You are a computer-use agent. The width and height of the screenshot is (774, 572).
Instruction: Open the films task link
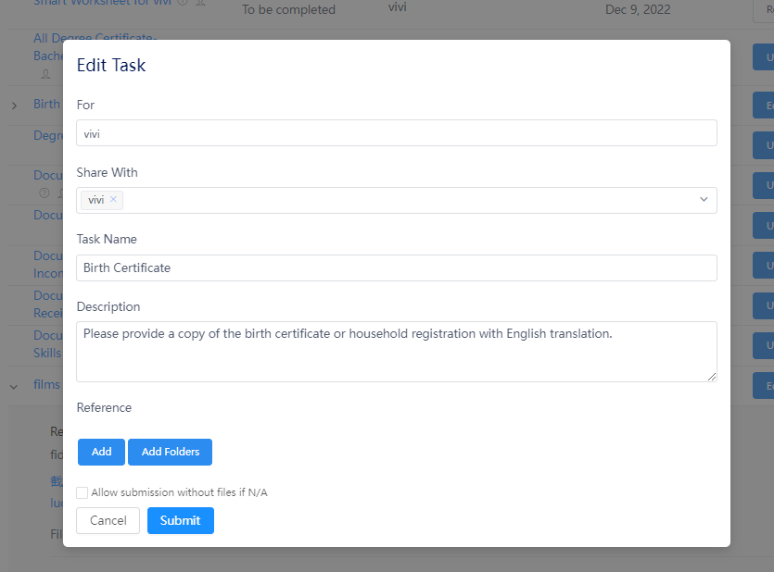(x=46, y=384)
